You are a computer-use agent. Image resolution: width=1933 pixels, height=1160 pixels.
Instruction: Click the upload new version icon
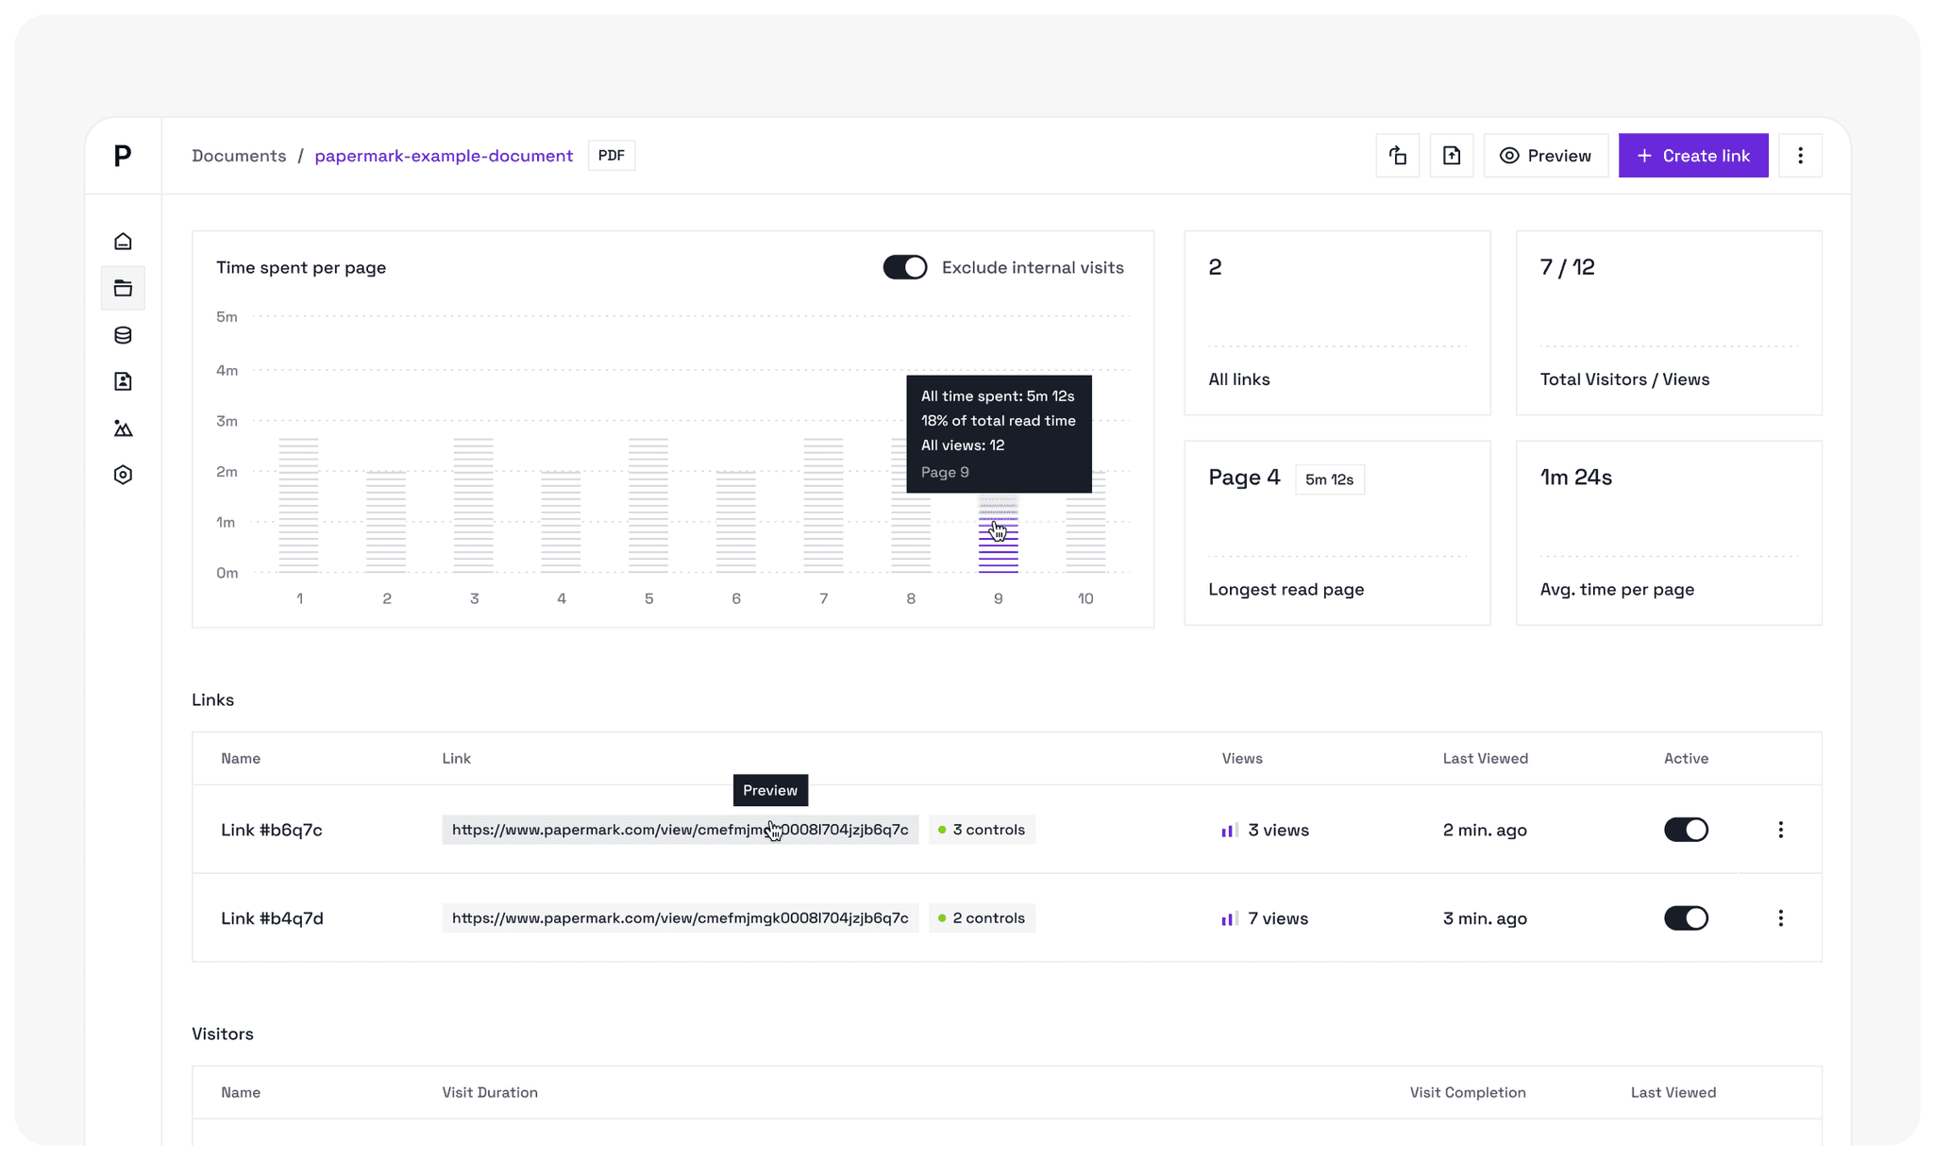pos(1452,156)
